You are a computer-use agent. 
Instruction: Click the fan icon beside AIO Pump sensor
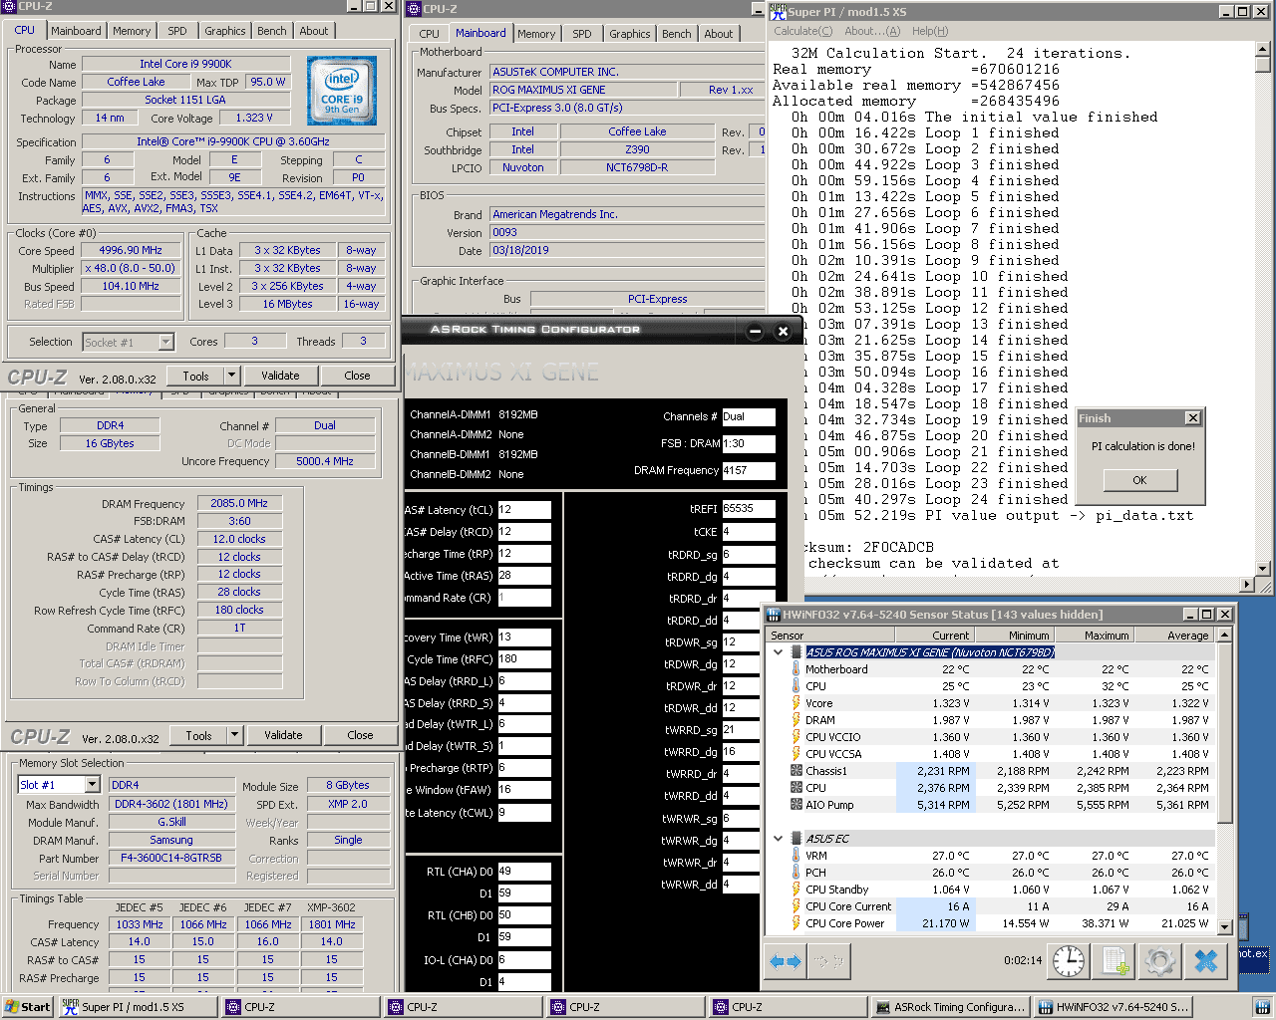[796, 805]
